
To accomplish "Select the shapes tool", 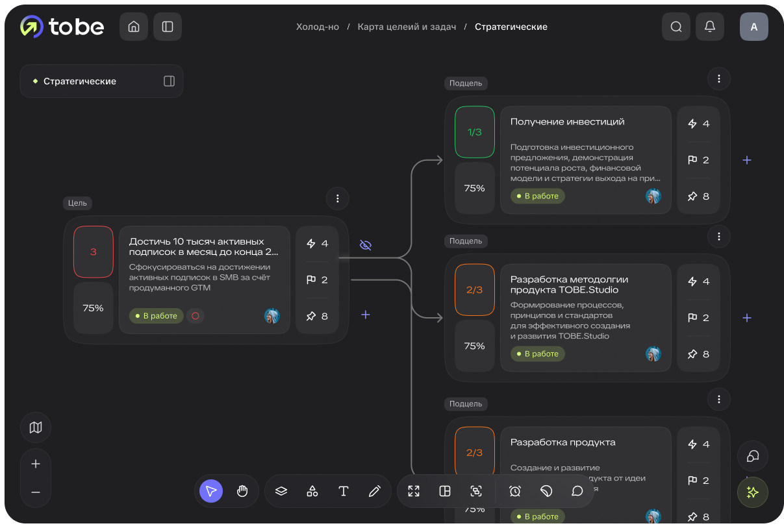I will click(x=312, y=491).
